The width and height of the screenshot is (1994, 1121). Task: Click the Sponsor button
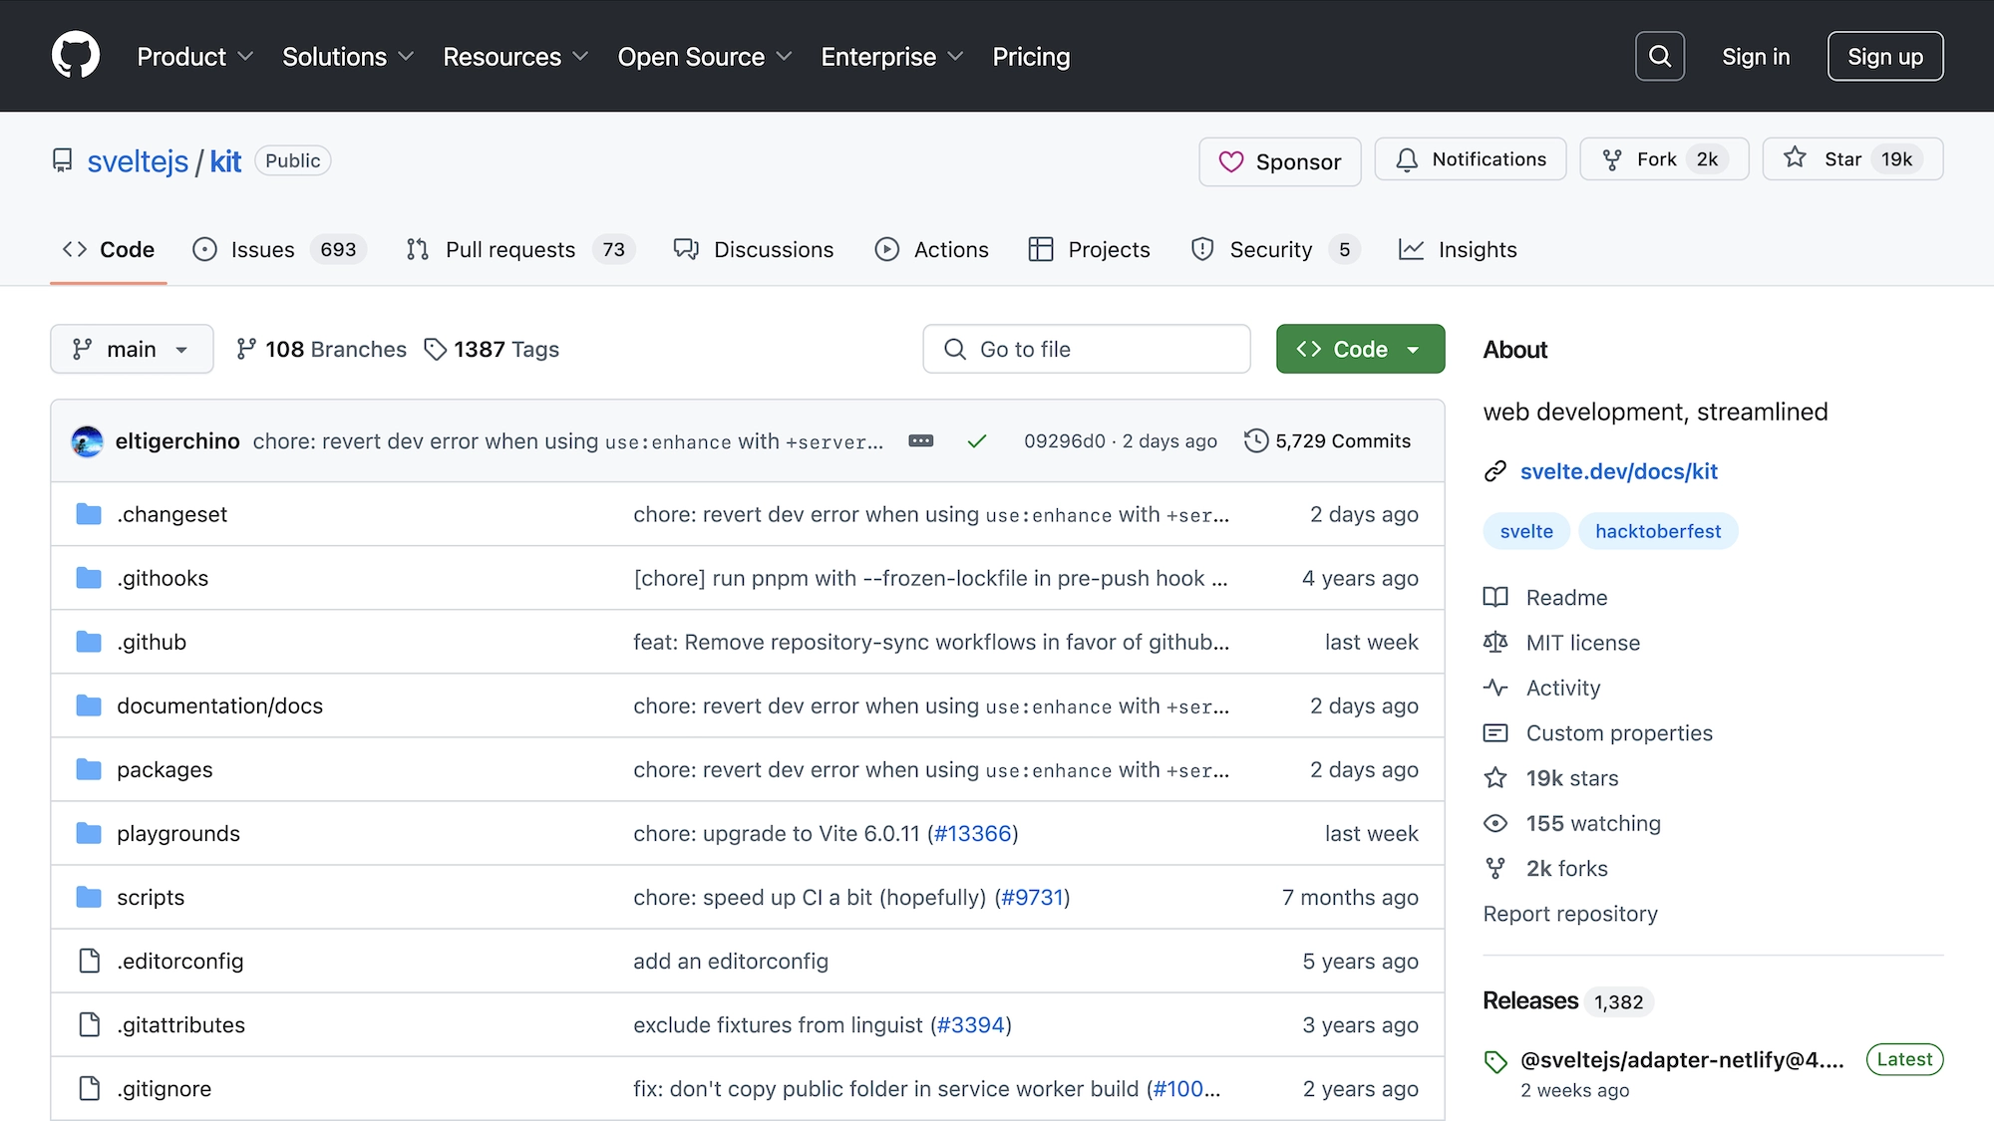[1280, 161]
